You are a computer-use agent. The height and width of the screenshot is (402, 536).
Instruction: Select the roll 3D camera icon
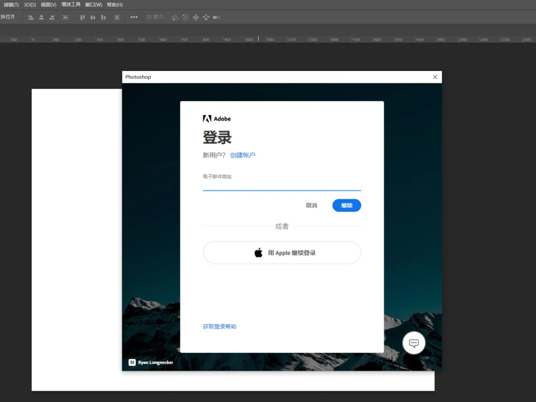pyautogui.click(x=185, y=17)
